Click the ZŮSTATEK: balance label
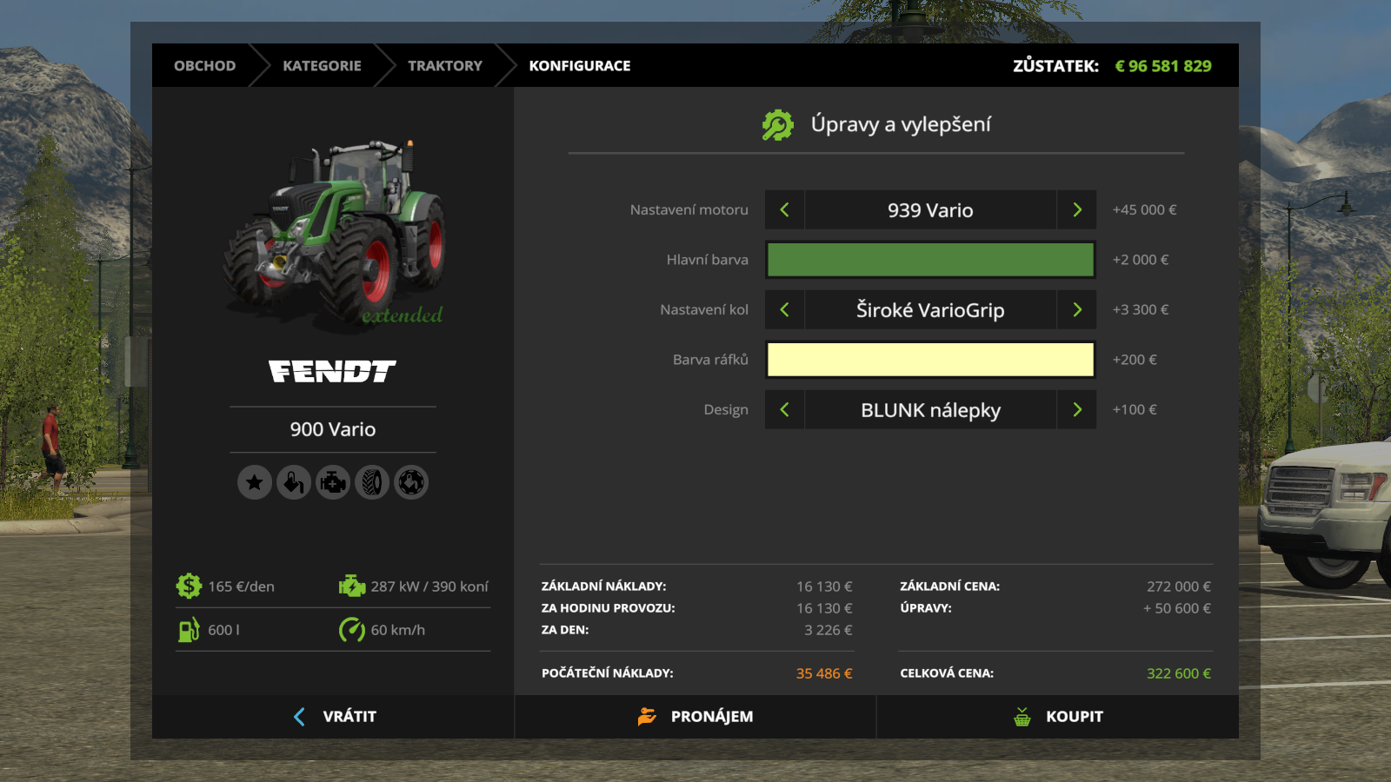This screenshot has height=782, width=1391. click(x=1055, y=66)
